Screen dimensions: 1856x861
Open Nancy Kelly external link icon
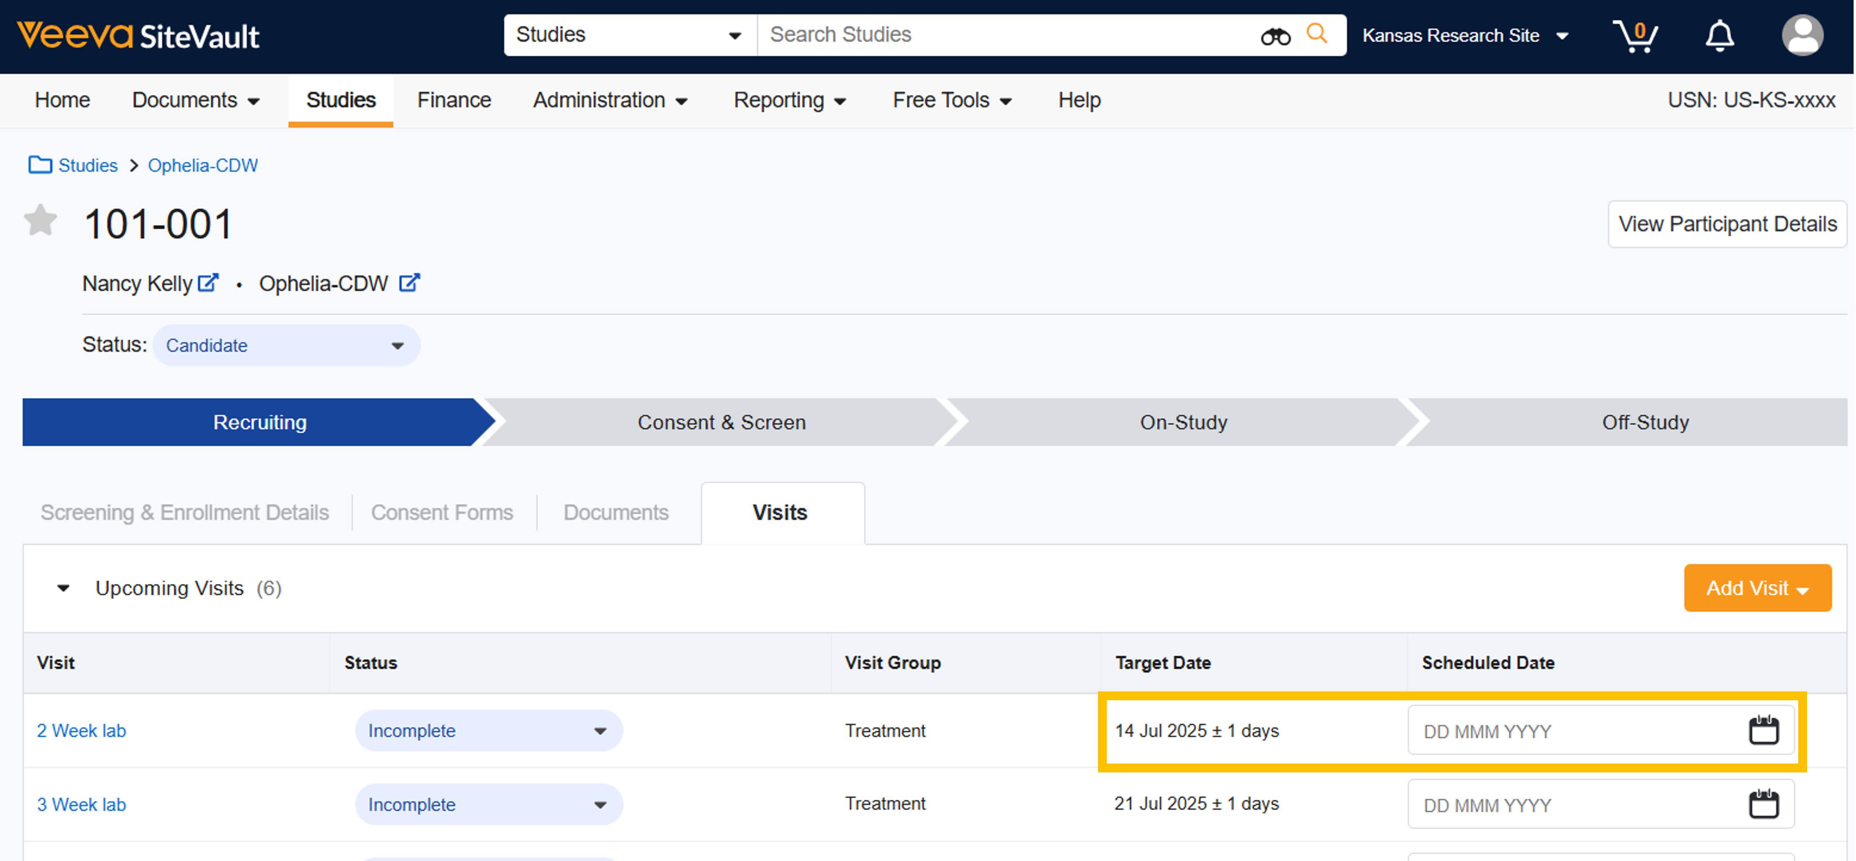[x=208, y=283]
